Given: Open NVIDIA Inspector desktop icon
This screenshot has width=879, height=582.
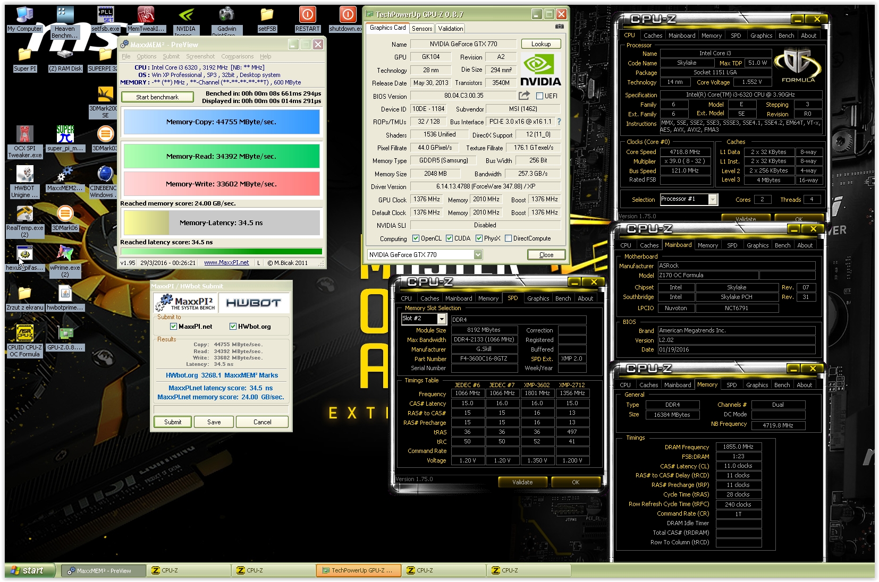Looking at the screenshot, I should coord(185,21).
